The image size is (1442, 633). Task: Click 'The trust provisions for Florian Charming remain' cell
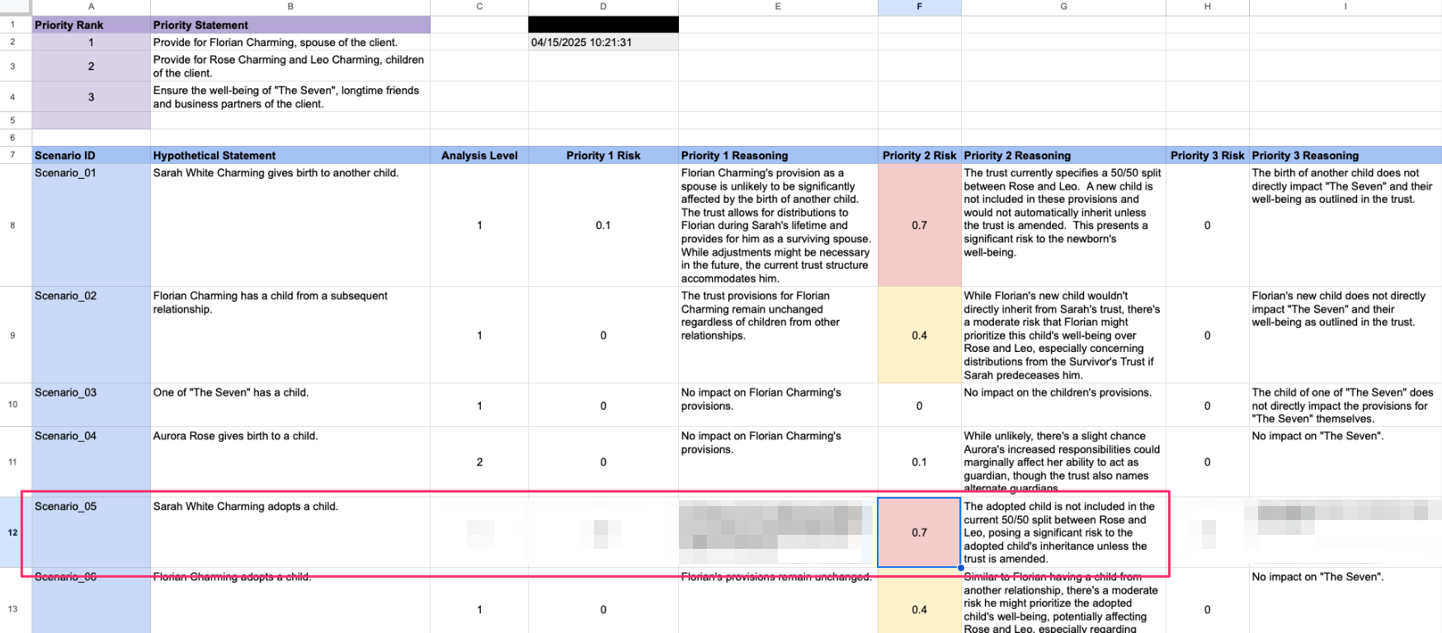pos(778,335)
